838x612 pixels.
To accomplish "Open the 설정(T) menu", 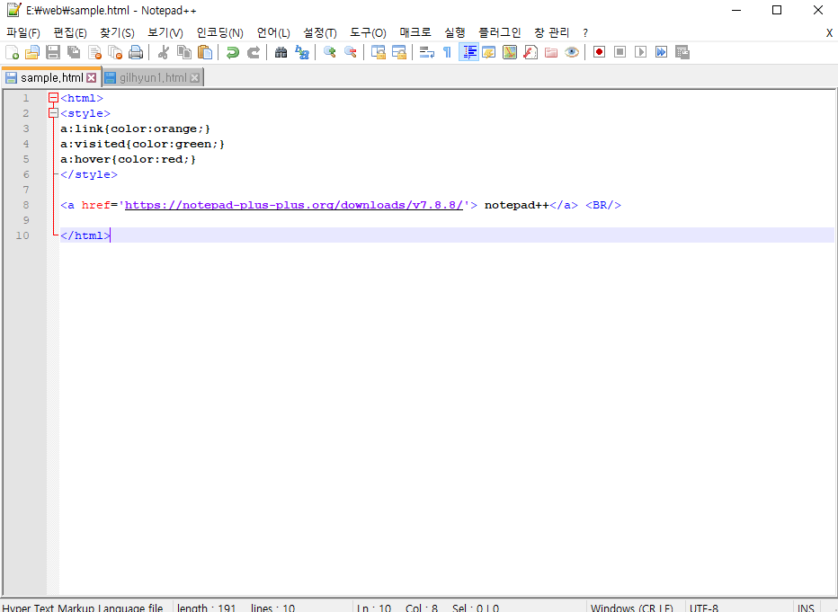I will point(319,33).
